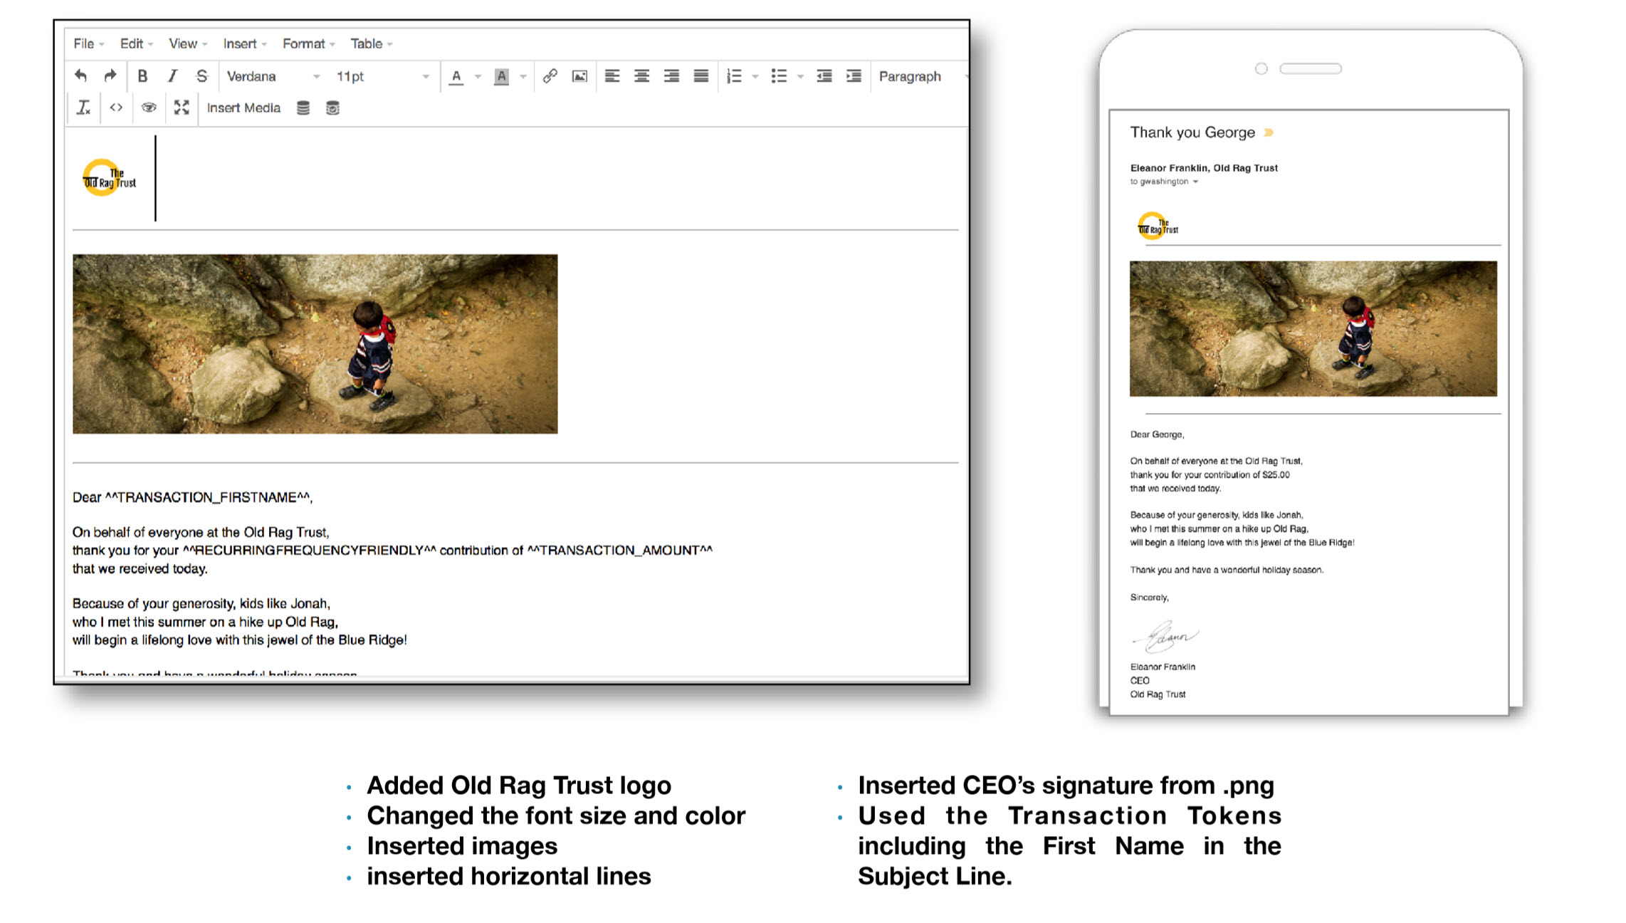Screen dimensions: 1626x923
Task: Click the TRANSACTION_AMOUNT token text
Action: click(619, 551)
